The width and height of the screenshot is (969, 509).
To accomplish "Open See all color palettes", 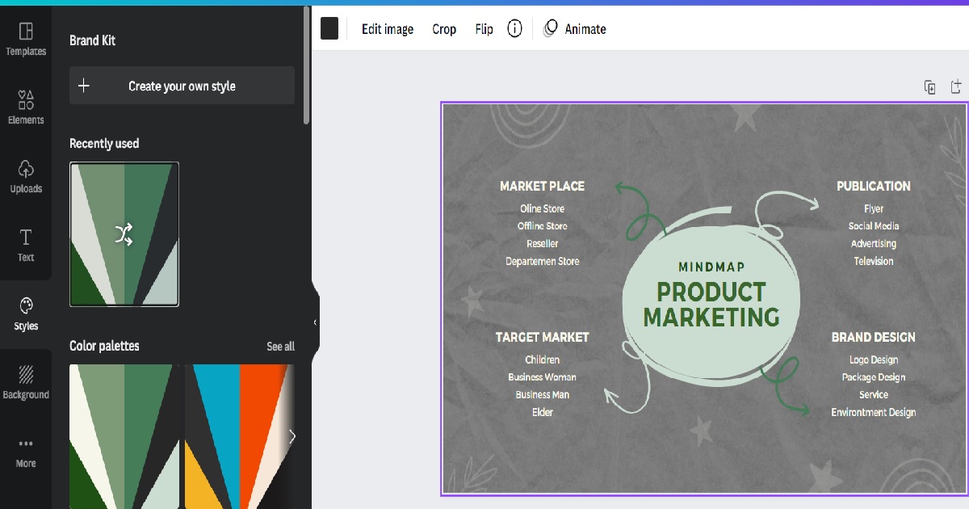I will [x=280, y=346].
